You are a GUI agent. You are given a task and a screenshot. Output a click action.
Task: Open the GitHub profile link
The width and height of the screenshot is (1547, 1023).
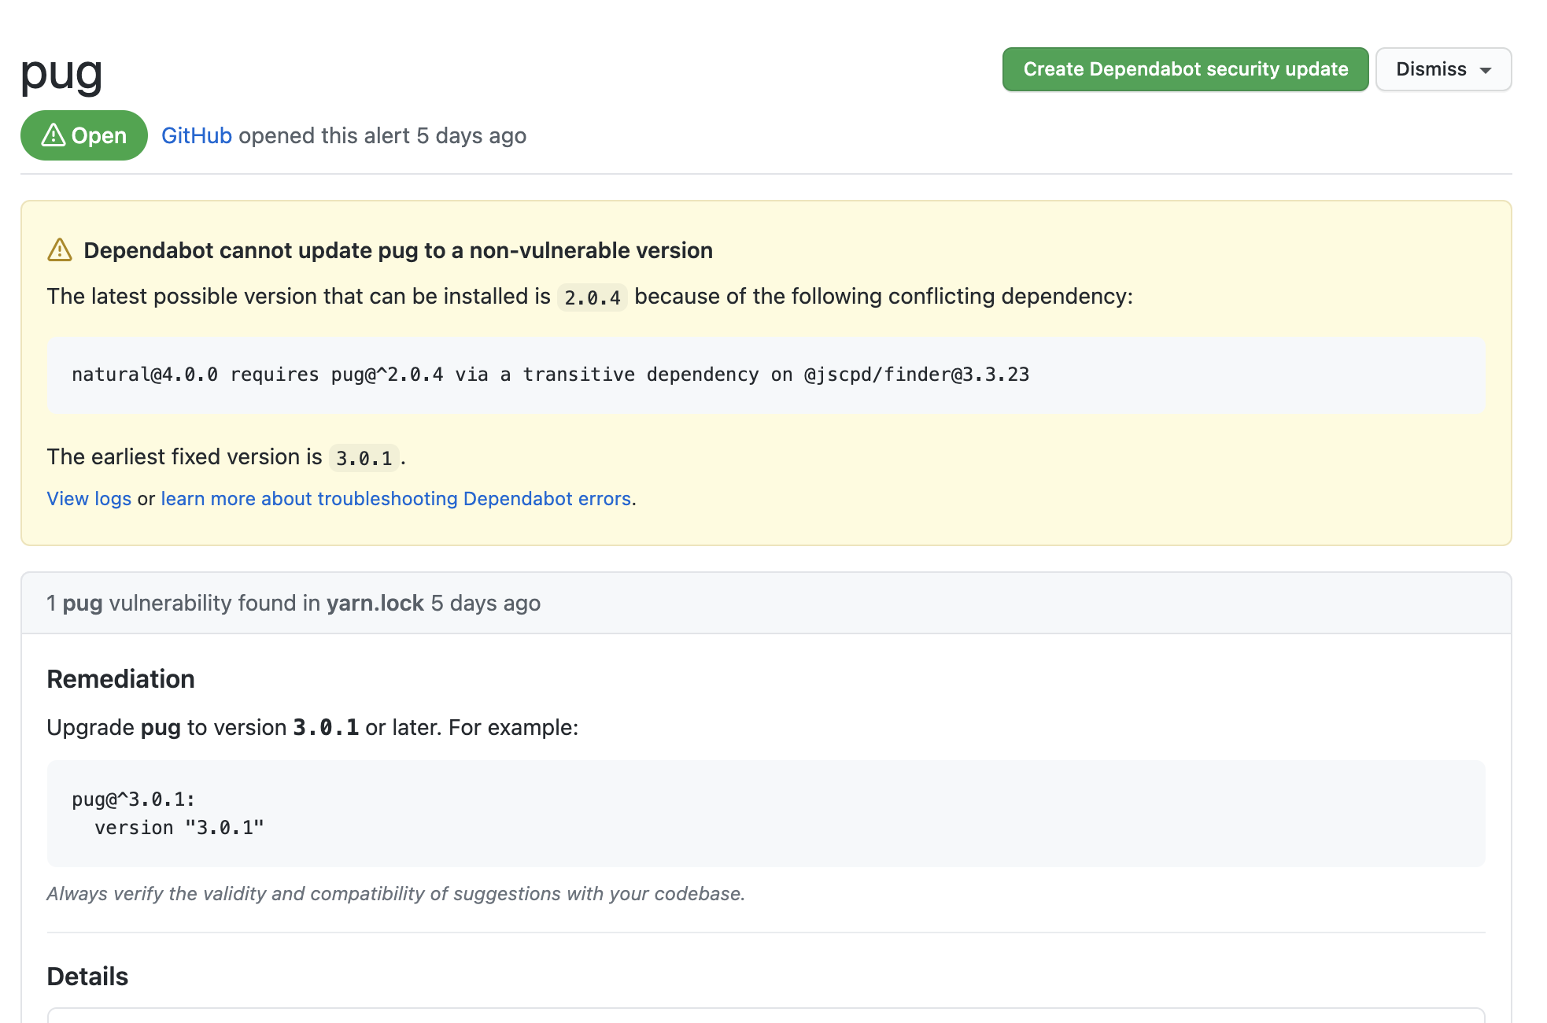tap(196, 135)
